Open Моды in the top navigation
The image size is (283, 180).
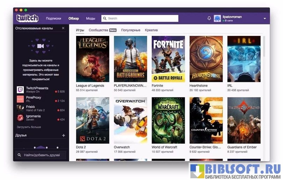click(x=90, y=18)
